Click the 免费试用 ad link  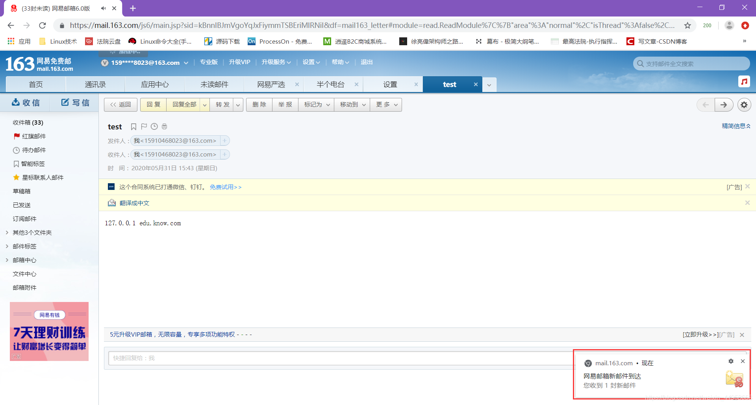tap(225, 187)
